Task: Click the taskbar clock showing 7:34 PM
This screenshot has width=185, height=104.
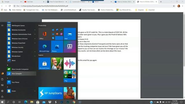Action: click(175, 102)
